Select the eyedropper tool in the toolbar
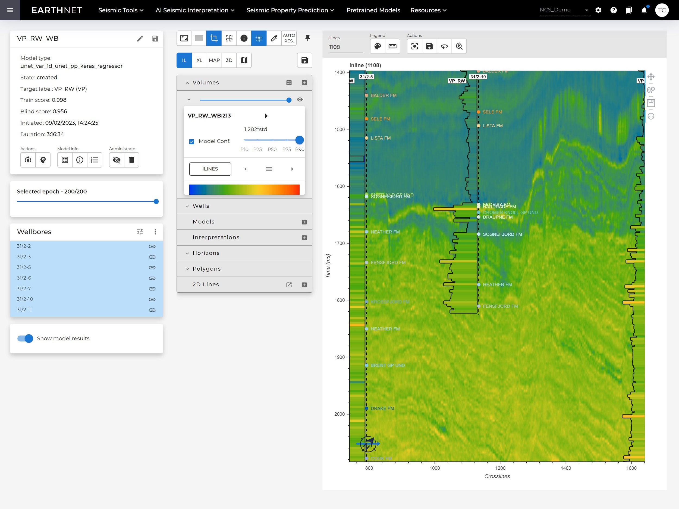The height and width of the screenshot is (509, 679). 274,38
